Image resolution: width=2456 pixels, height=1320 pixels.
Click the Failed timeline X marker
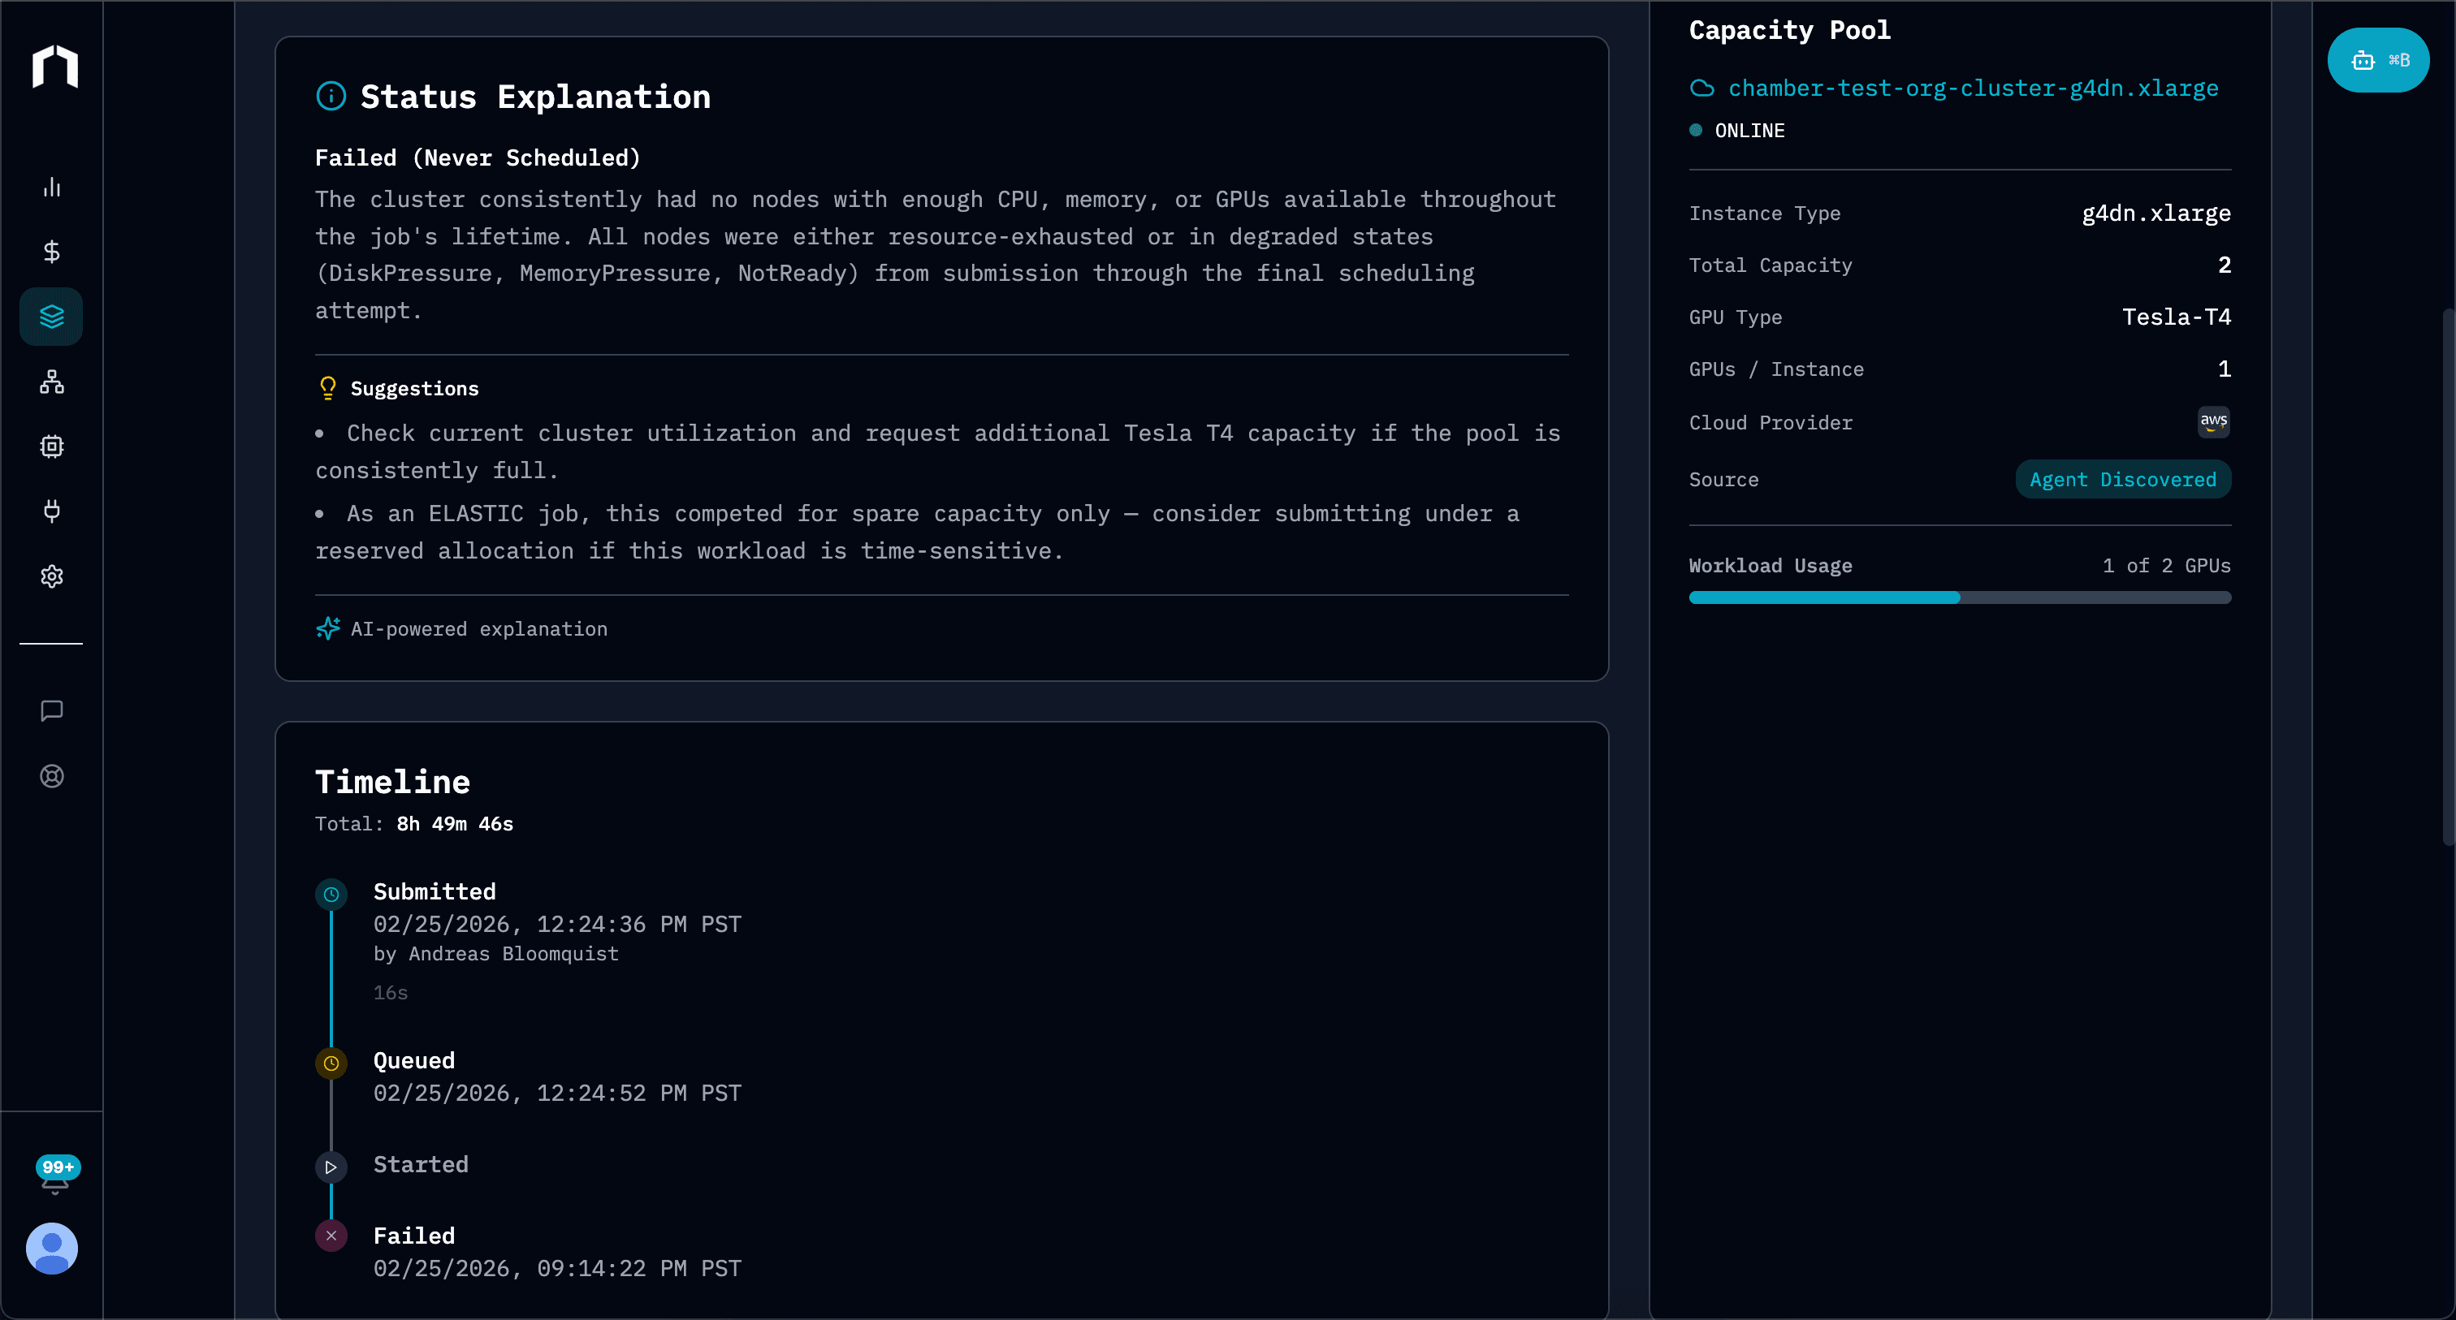pos(331,1236)
